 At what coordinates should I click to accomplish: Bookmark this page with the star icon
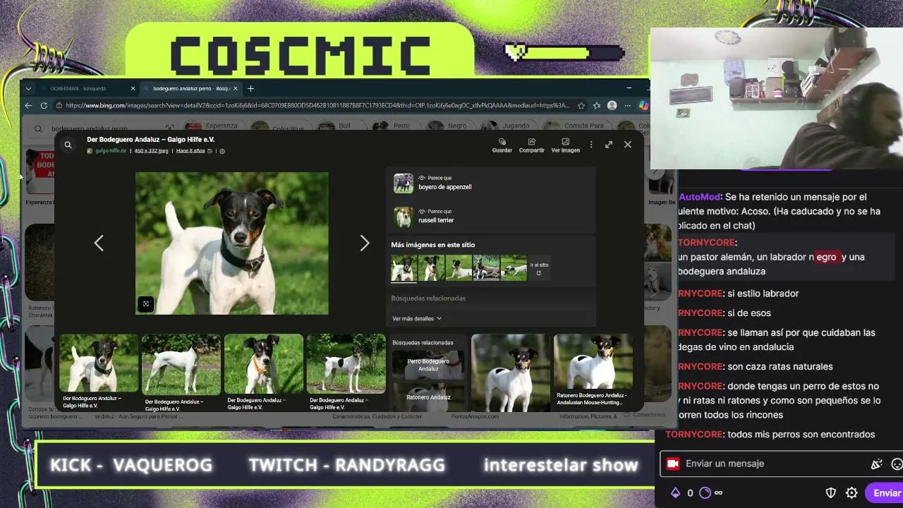pos(581,106)
